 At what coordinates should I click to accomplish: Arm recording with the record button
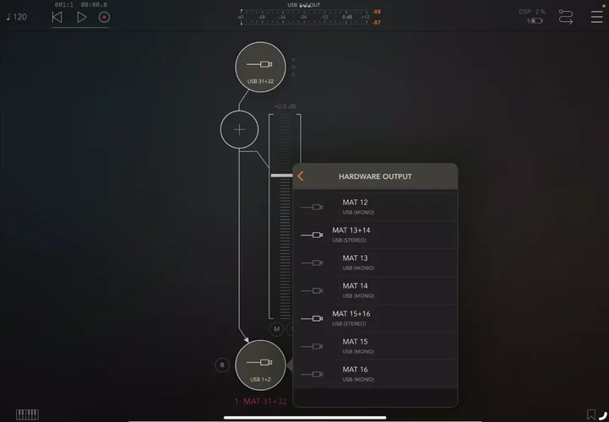pos(104,17)
